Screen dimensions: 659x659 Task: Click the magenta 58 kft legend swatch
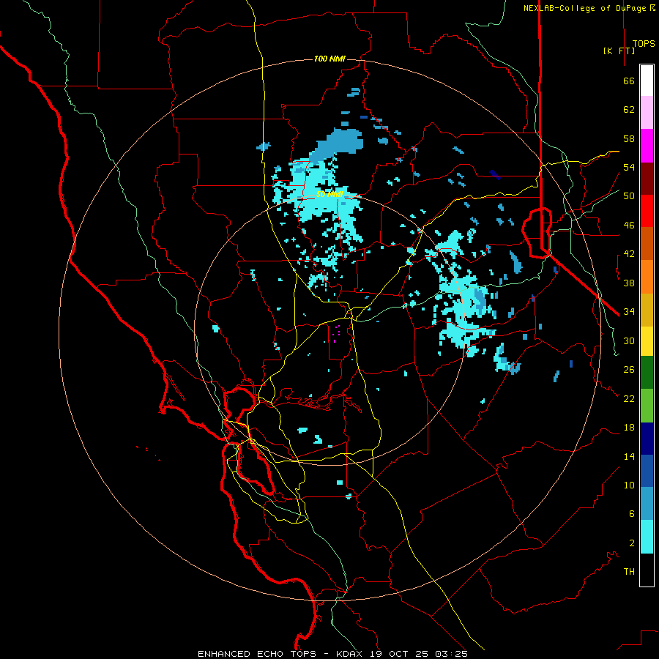click(647, 146)
